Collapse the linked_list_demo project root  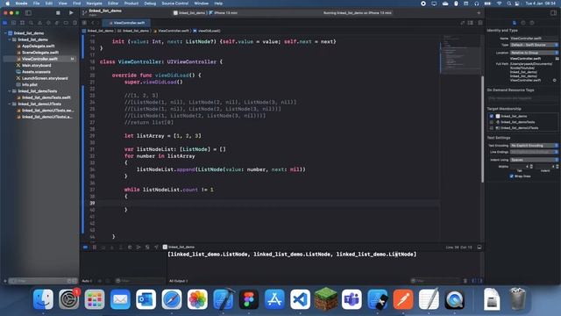pyautogui.click(x=6, y=33)
